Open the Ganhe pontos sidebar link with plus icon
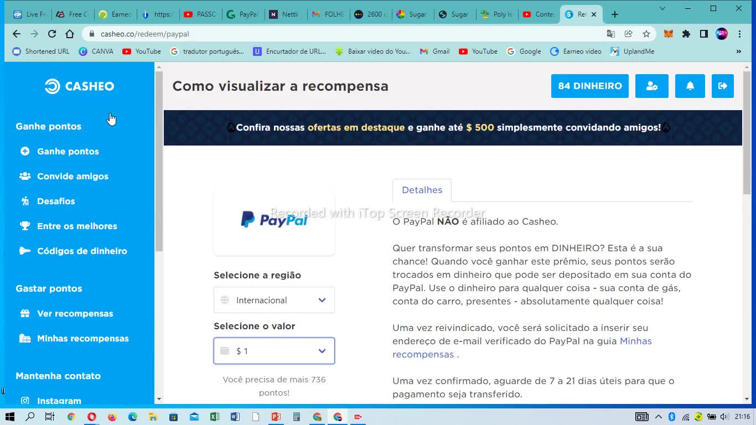Viewport: 756px width, 425px height. pyautogui.click(x=59, y=151)
